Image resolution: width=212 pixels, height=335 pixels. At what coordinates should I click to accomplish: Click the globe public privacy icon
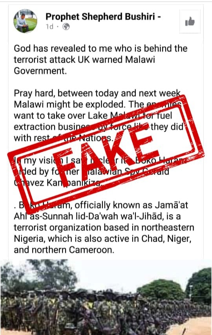[x=66, y=27]
